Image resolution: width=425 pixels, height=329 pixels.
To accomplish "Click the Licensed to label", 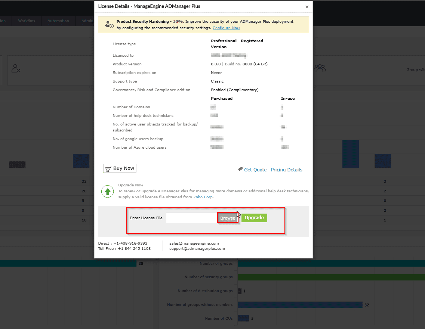I will click(123, 56).
